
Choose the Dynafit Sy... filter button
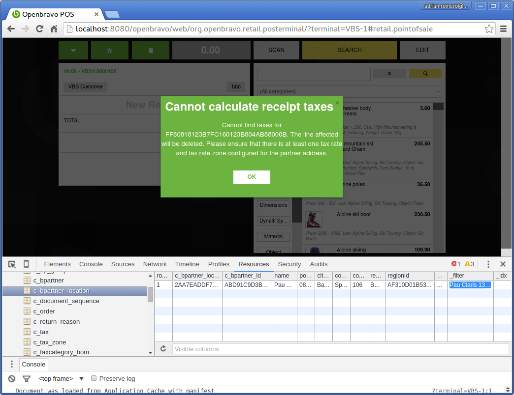pos(273,221)
